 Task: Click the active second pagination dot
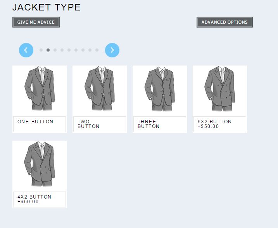tap(48, 50)
